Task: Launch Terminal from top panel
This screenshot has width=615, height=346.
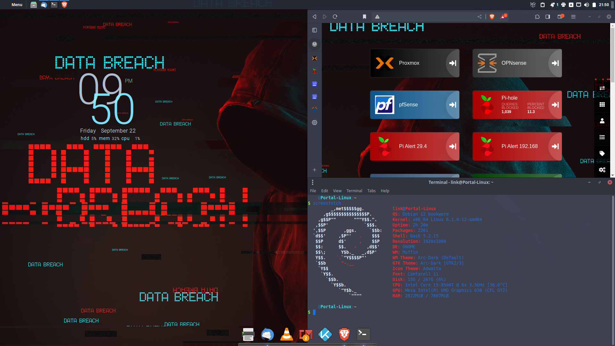Action: pyautogui.click(x=54, y=4)
